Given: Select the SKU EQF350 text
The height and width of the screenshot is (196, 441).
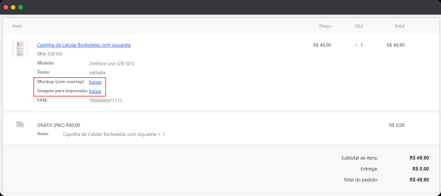Looking at the screenshot, I should [x=50, y=54].
